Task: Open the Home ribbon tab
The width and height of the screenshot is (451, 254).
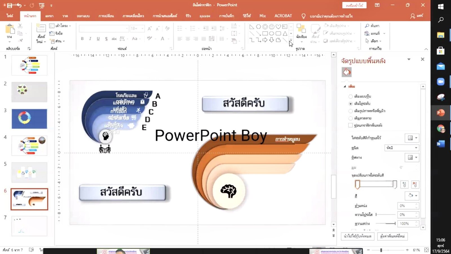Action: coord(30,16)
